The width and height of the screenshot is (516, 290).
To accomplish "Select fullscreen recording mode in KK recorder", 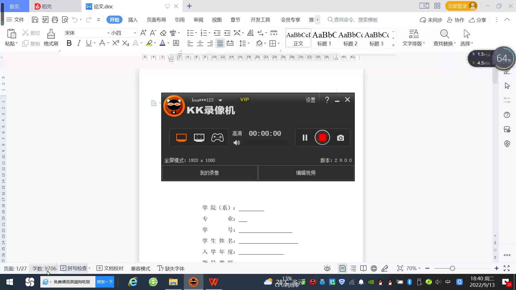I will click(x=181, y=138).
